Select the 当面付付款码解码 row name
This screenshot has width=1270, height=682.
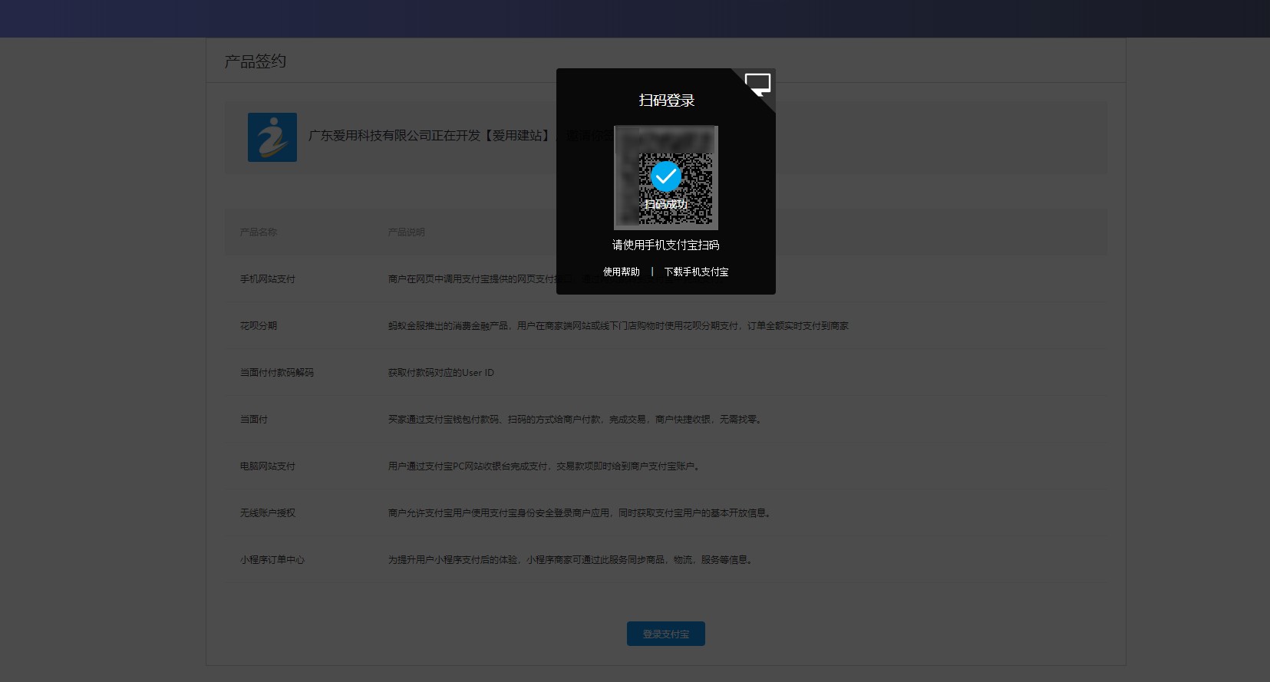point(277,373)
